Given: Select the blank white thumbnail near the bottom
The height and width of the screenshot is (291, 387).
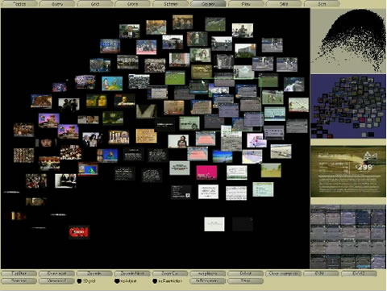Looking at the screenshot, I should 214,224.
